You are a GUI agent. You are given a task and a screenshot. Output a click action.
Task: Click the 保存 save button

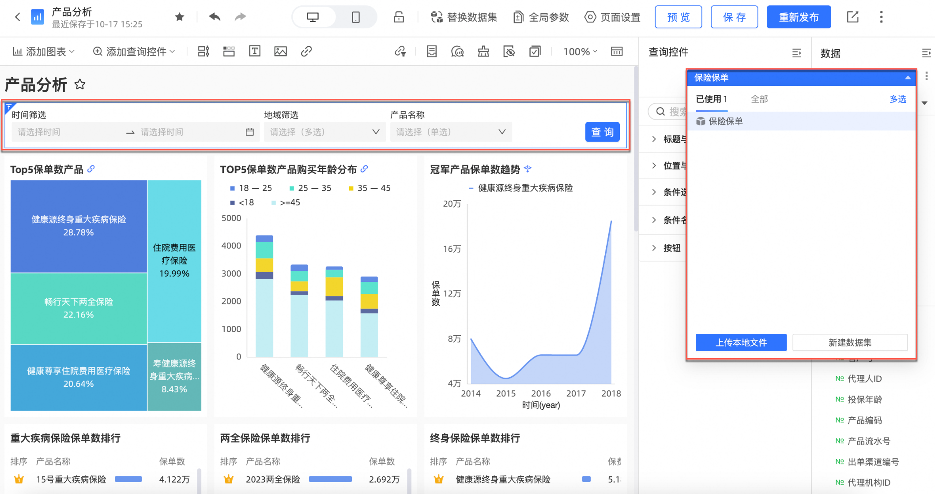734,17
